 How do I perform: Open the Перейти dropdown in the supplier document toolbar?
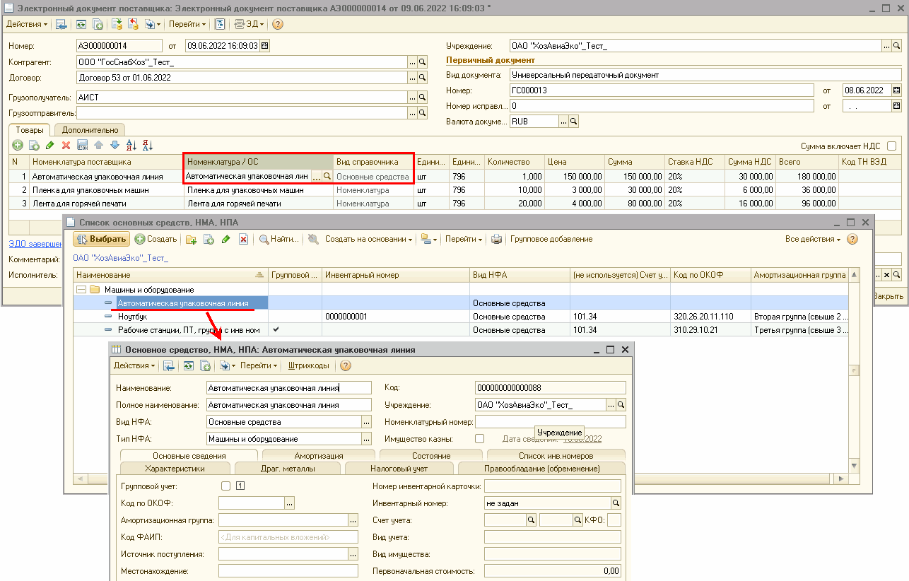pos(187,24)
